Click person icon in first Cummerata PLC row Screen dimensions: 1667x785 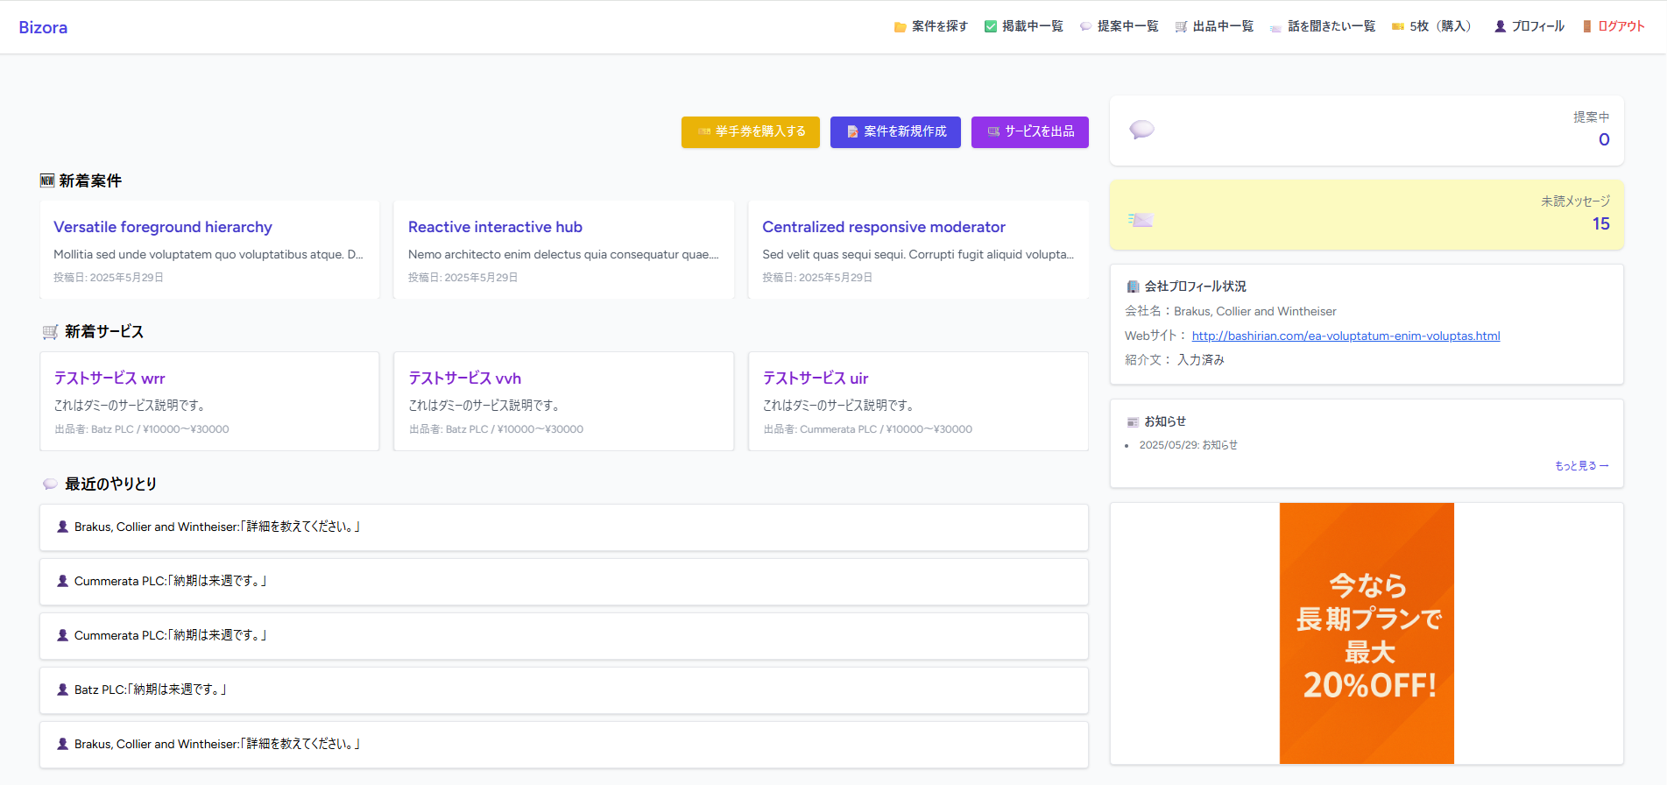[x=62, y=581]
